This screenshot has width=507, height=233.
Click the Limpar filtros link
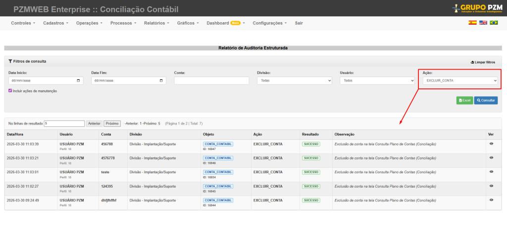point(483,62)
